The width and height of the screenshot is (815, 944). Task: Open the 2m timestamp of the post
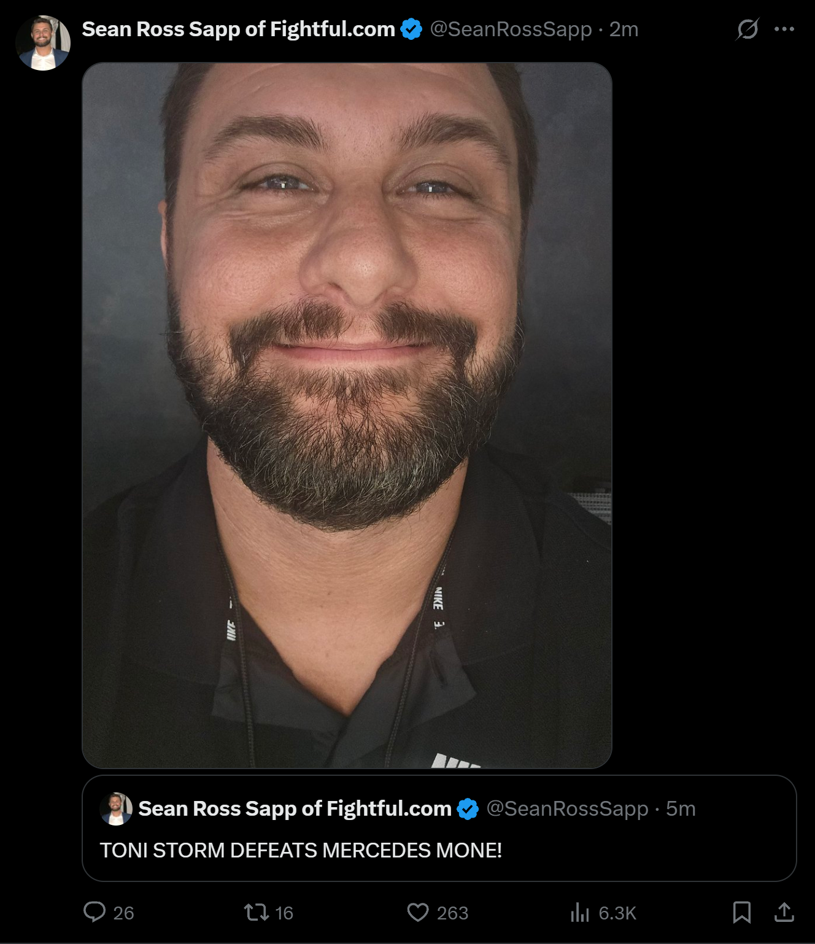624,29
